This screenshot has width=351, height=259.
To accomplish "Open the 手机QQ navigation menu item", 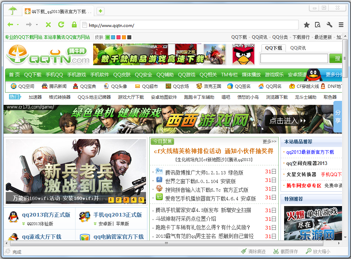I will (54, 75).
